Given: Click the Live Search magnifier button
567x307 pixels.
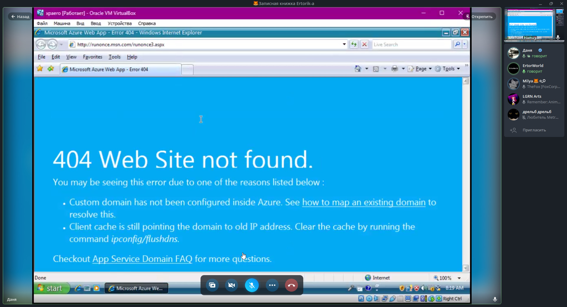Looking at the screenshot, I should tap(457, 44).
